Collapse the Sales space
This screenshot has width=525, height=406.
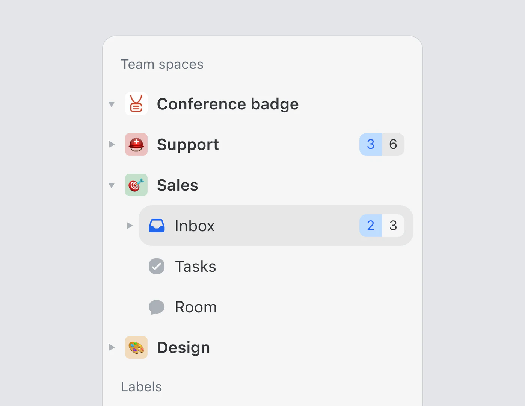tap(112, 185)
